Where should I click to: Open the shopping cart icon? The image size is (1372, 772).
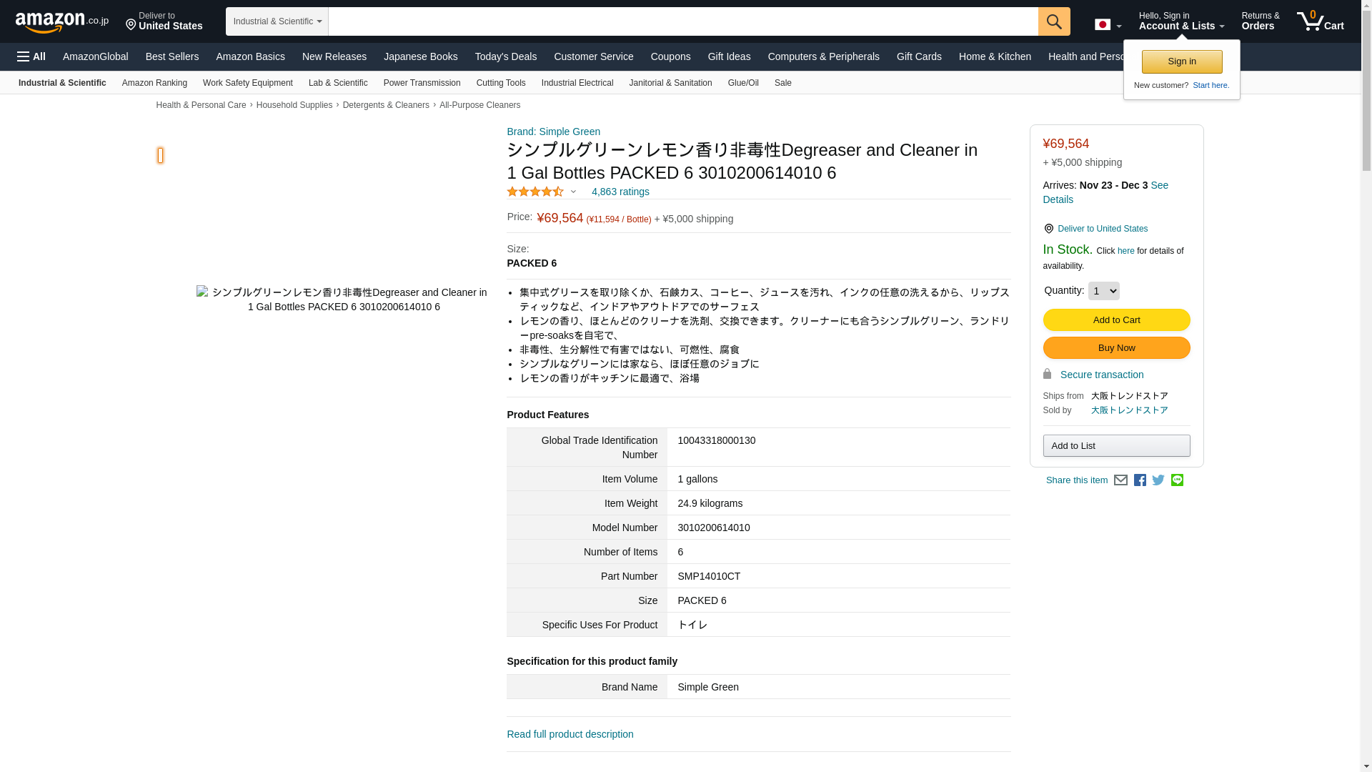[1319, 21]
